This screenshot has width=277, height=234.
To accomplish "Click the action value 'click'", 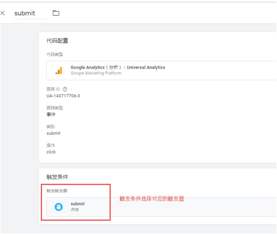I will (51, 152).
